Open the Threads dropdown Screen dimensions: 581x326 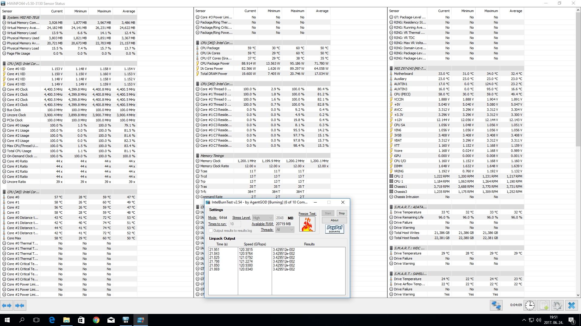285,230
